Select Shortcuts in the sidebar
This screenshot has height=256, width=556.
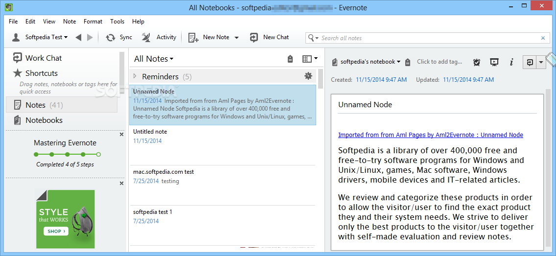(x=35, y=73)
